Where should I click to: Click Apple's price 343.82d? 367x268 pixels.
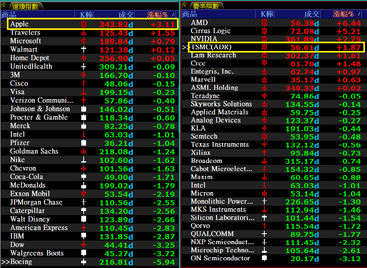116,25
